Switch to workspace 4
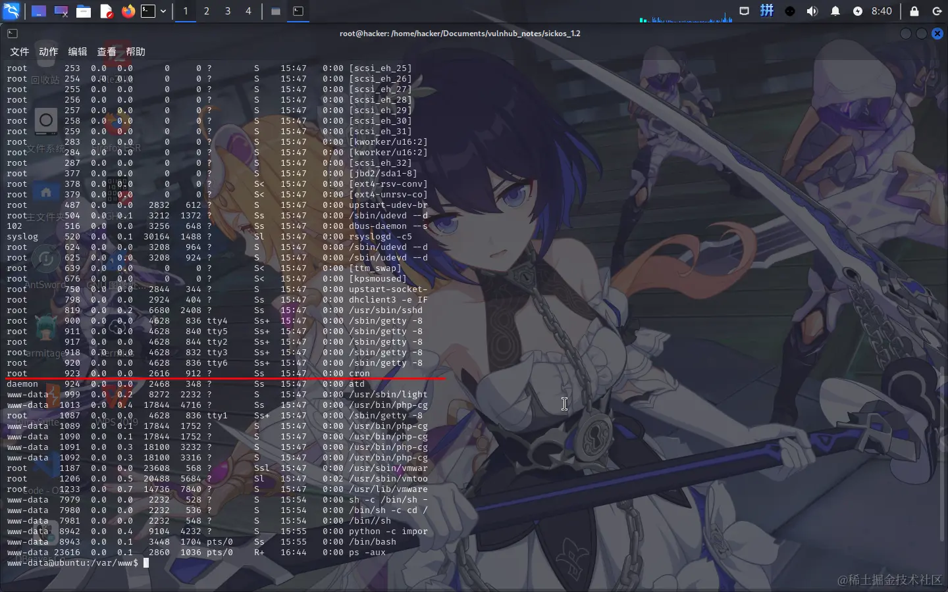The height and width of the screenshot is (592, 948). (x=248, y=11)
